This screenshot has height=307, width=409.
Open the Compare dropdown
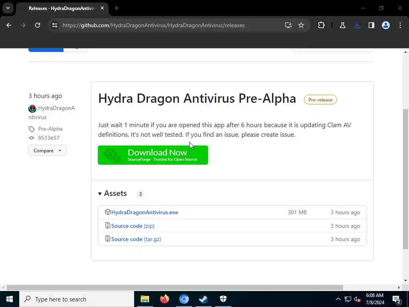point(48,151)
